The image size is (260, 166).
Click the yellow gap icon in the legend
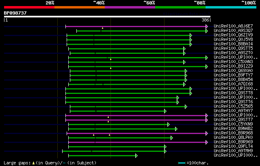click(33, 163)
